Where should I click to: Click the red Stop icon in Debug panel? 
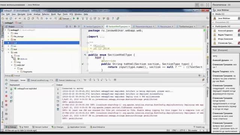pyautogui.click(x=6, y=96)
